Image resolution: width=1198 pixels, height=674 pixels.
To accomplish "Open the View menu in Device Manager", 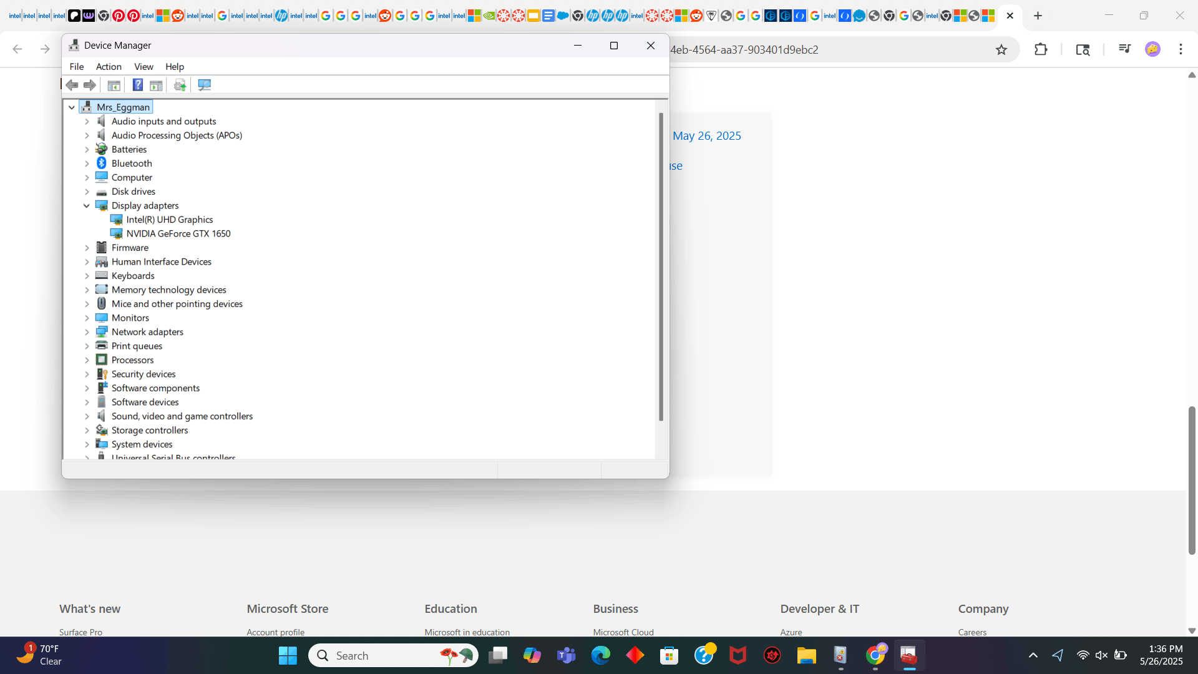I will (x=144, y=67).
